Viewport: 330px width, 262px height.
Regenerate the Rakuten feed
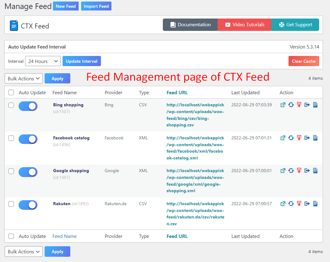[x=291, y=204]
